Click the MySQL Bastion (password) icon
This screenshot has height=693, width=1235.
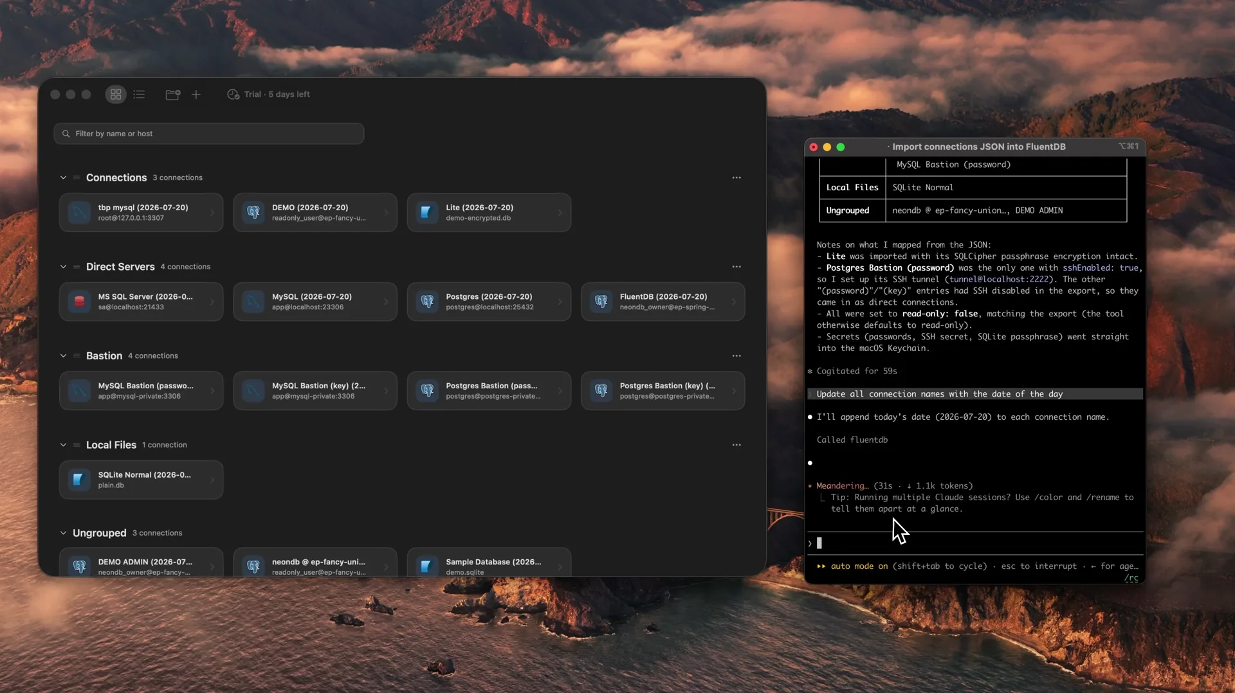[x=80, y=390]
